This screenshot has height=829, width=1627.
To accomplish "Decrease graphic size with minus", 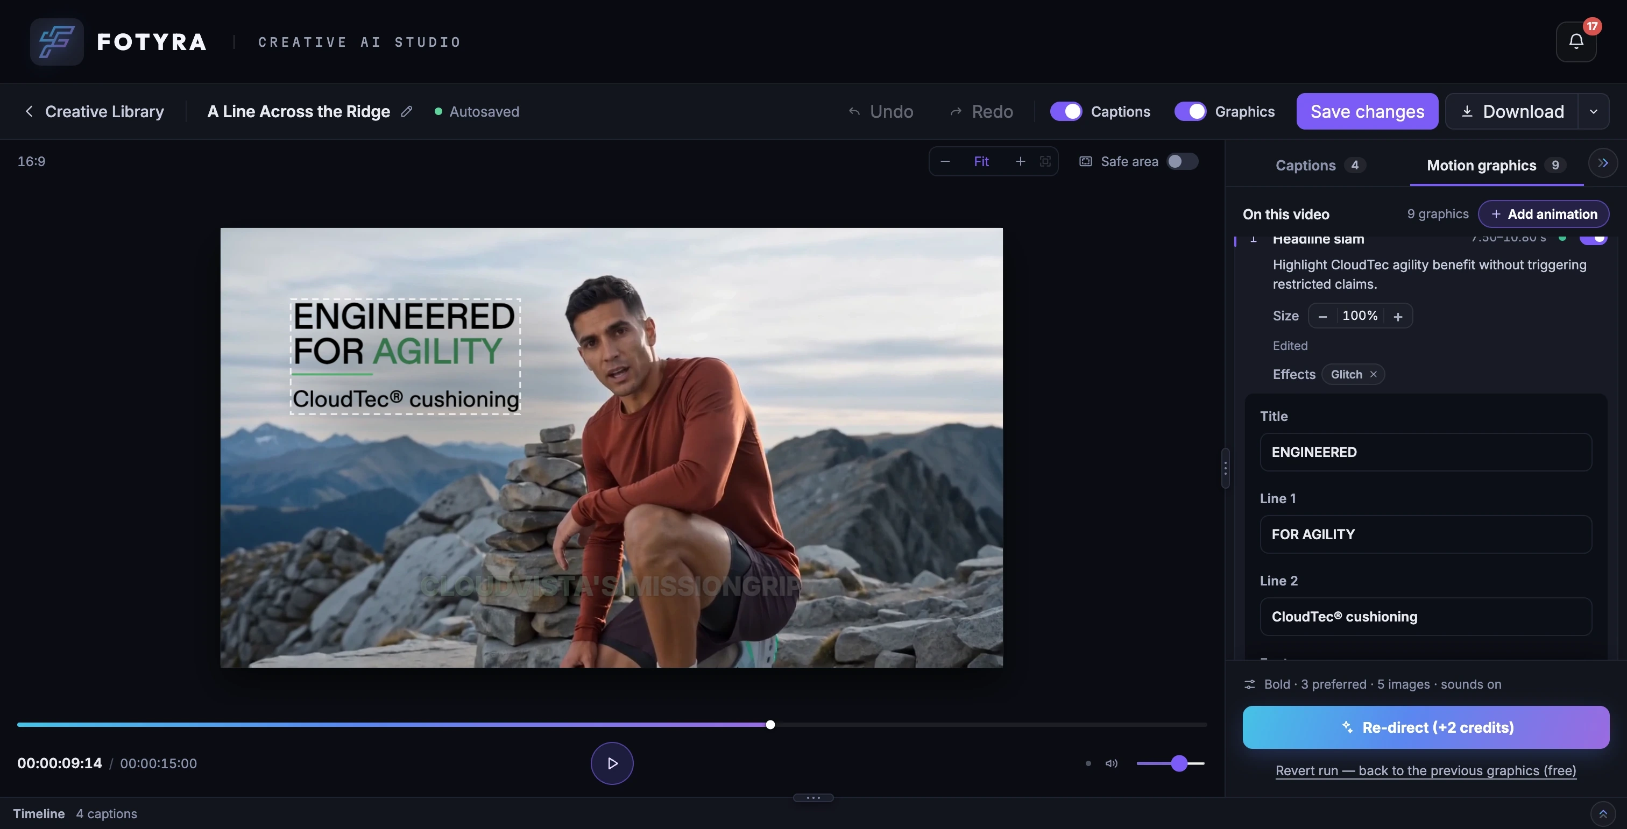I will click(1322, 316).
